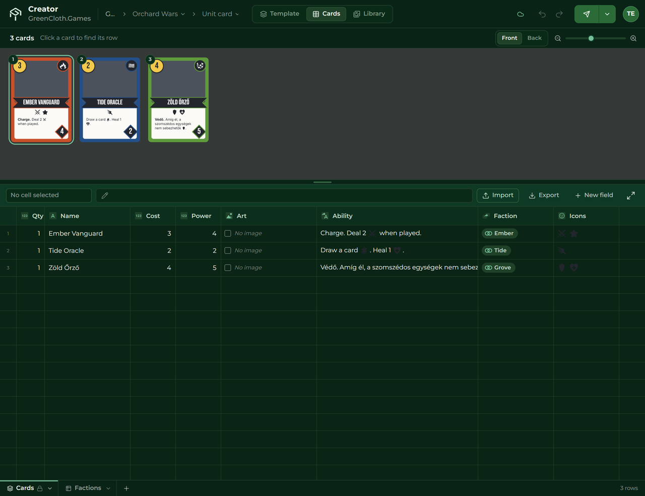Select the Zöld Őrző card thumbnail
645x496 pixels.
tap(178, 100)
